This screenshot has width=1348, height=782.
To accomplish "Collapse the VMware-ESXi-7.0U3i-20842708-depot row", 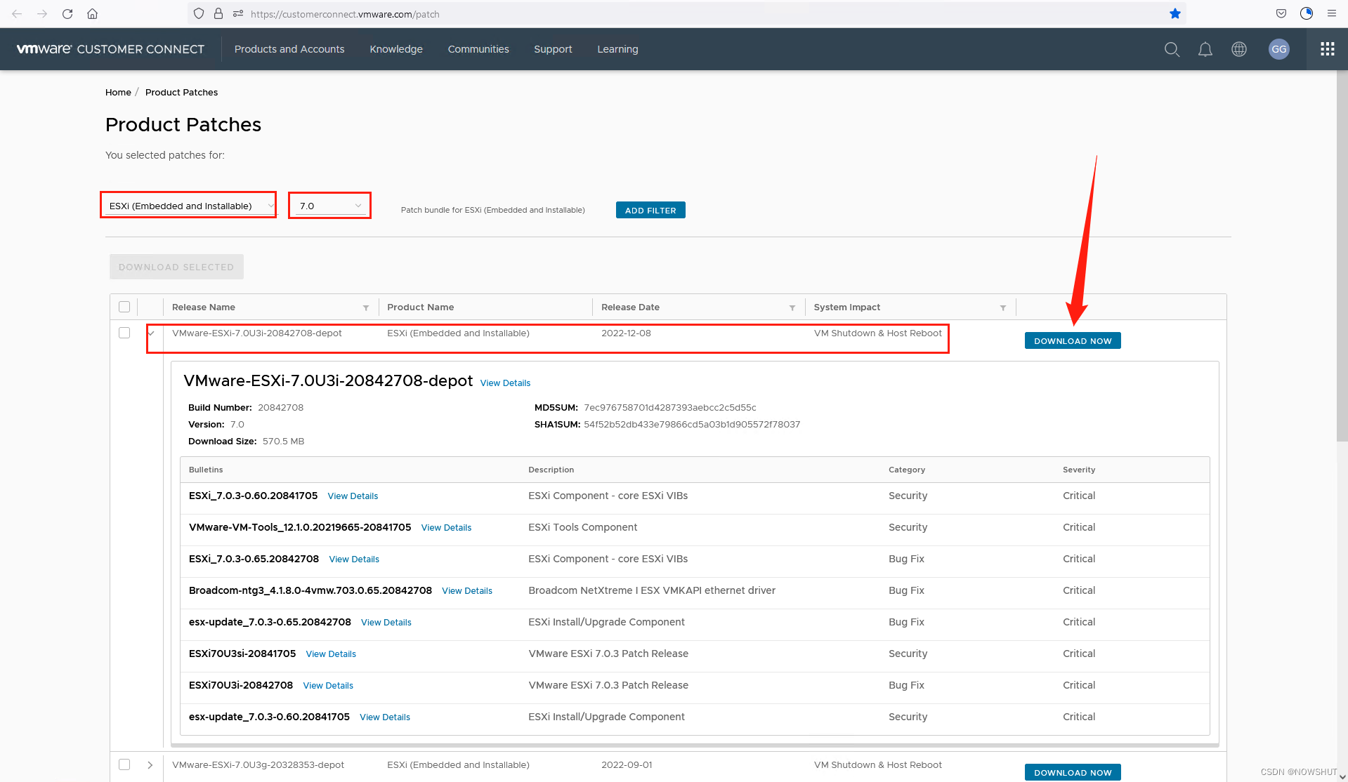I will point(150,333).
